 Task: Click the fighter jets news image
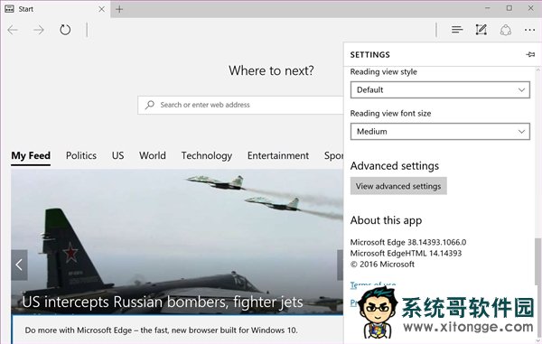[177, 242]
